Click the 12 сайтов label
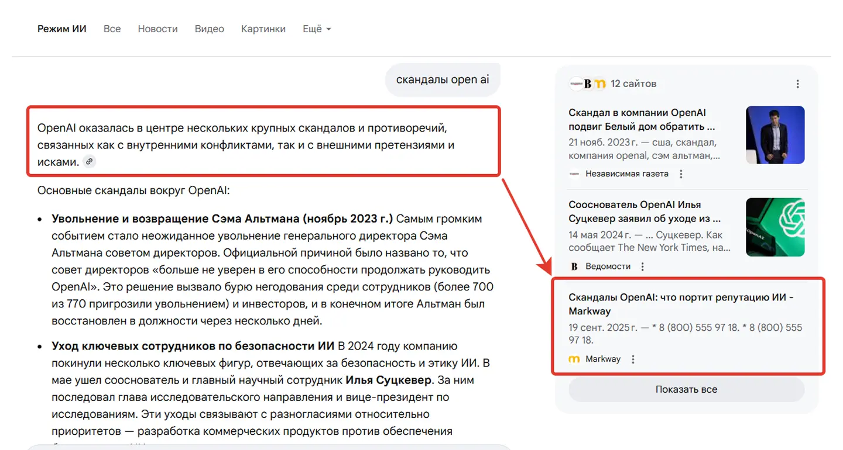The width and height of the screenshot is (843, 450). (633, 84)
